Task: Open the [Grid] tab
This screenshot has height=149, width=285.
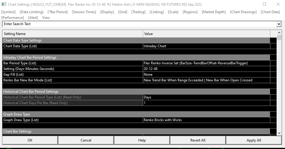Action: (x=123, y=12)
